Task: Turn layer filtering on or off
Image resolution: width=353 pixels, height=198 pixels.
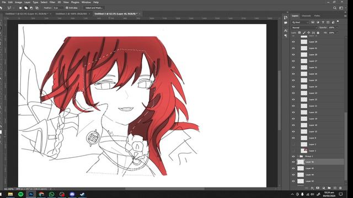Action: pos(338,21)
